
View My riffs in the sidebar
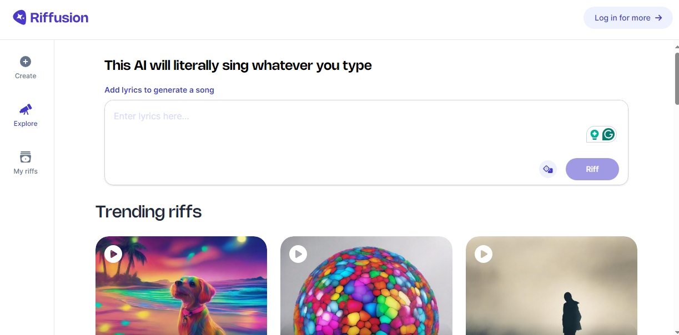[x=25, y=163]
